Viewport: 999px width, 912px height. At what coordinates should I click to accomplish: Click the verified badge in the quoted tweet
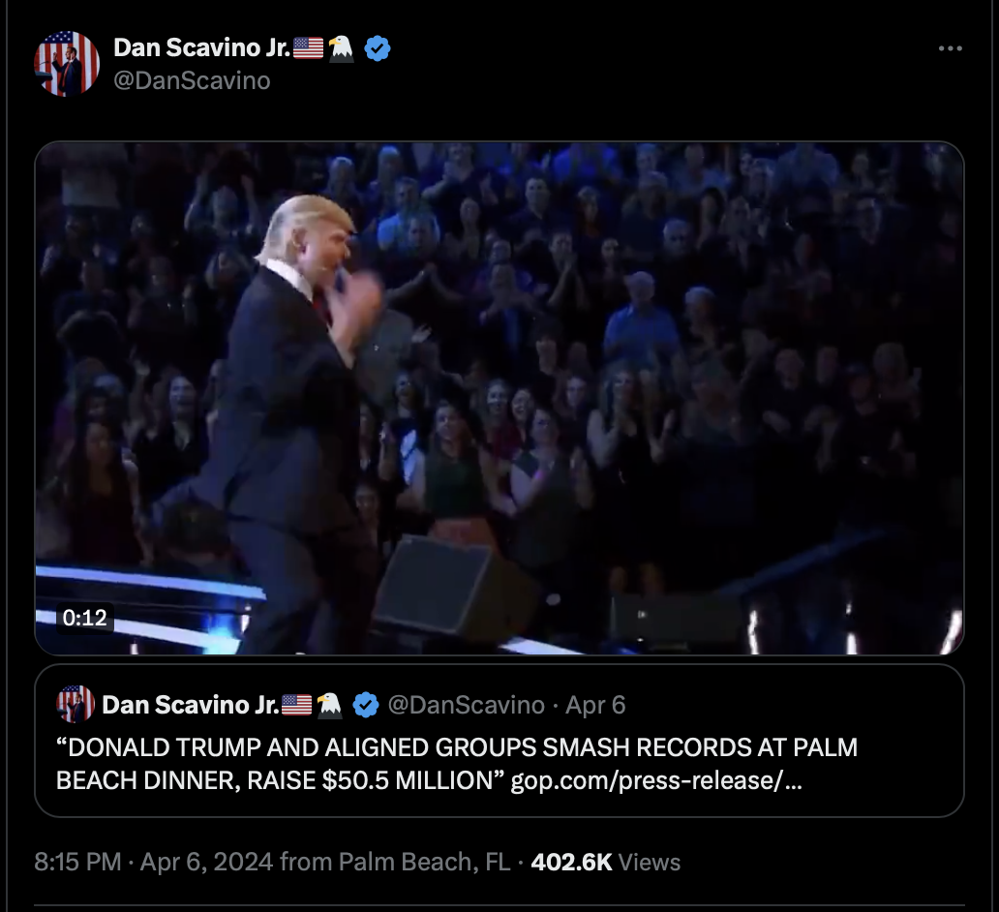click(x=366, y=705)
